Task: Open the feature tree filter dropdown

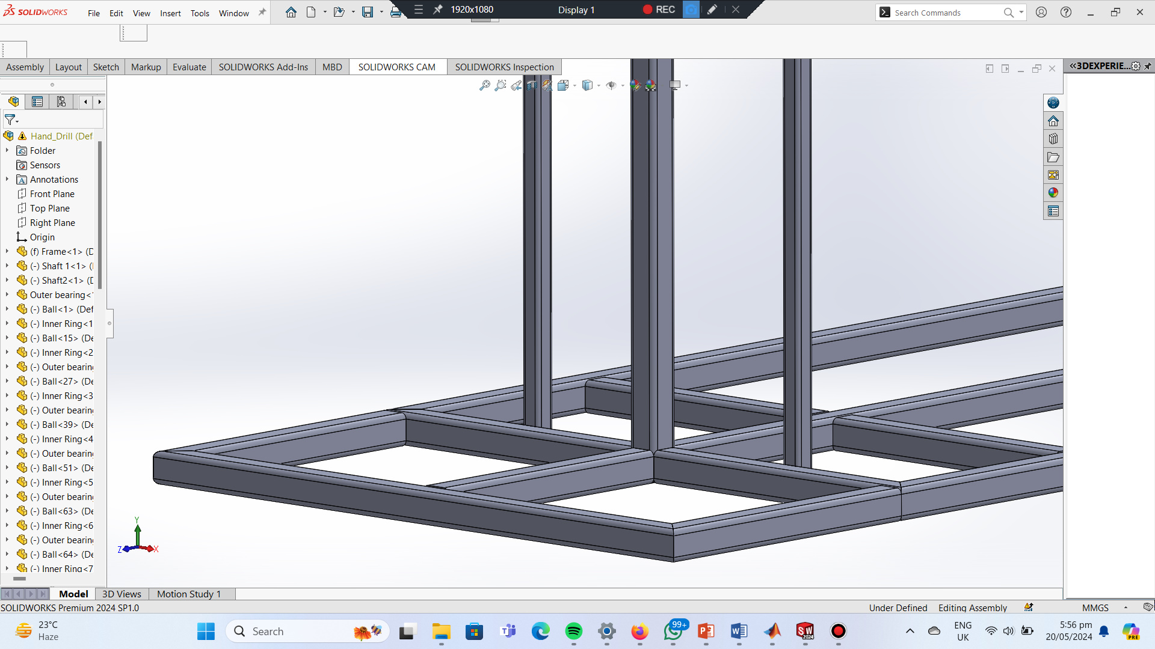Action: (12, 120)
